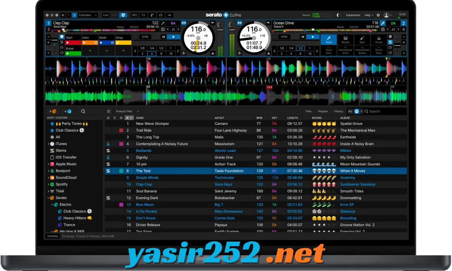Toggle SYNC on the left deck
This screenshot has width=452, height=271.
coord(145,37)
